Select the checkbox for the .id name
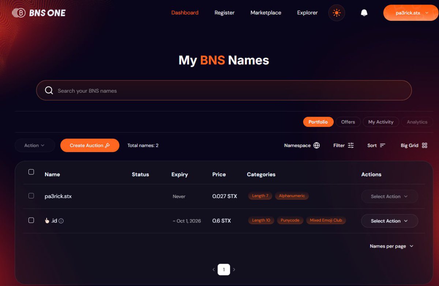The width and height of the screenshot is (439, 286). click(x=31, y=220)
